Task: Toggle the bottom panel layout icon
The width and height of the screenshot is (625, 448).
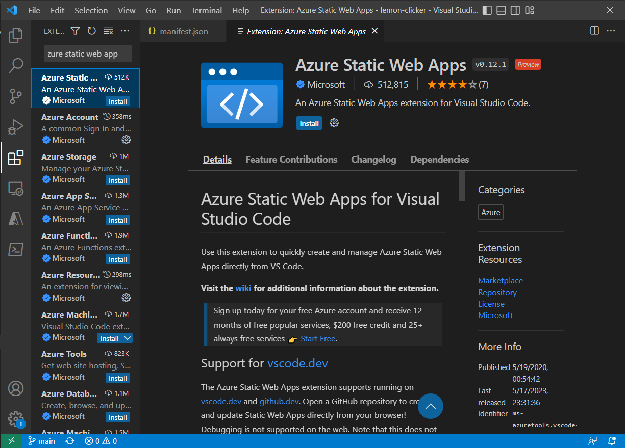Action: pos(502,10)
